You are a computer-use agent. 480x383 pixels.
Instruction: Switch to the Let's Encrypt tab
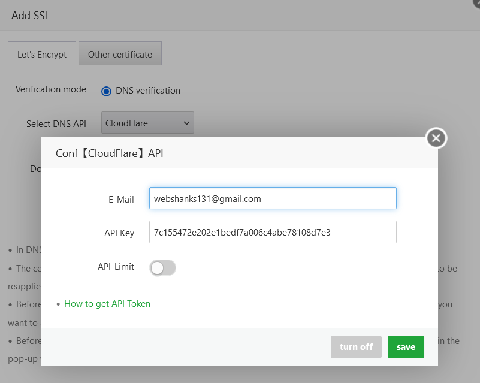point(42,54)
